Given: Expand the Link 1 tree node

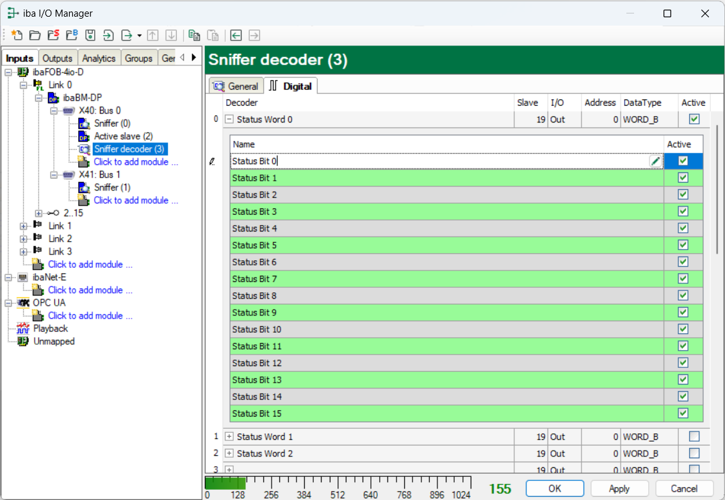Looking at the screenshot, I should coord(24,226).
